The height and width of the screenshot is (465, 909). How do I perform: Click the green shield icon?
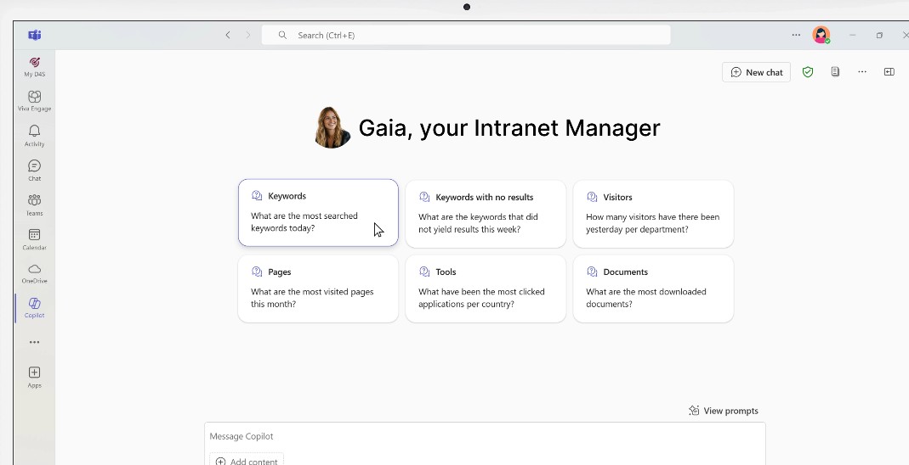[808, 72]
